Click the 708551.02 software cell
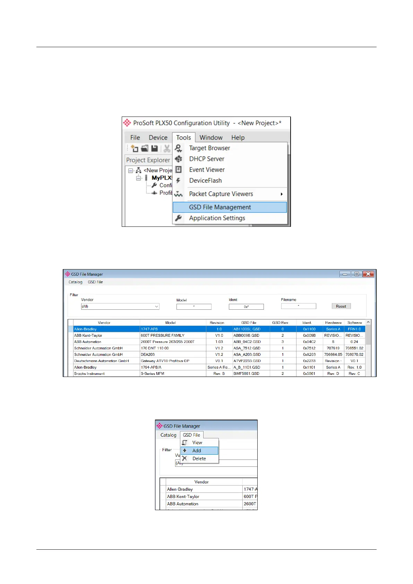The height and width of the screenshot is (584, 413). 354,348
